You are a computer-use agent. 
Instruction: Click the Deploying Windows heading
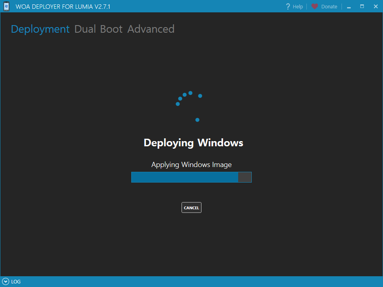click(x=193, y=143)
